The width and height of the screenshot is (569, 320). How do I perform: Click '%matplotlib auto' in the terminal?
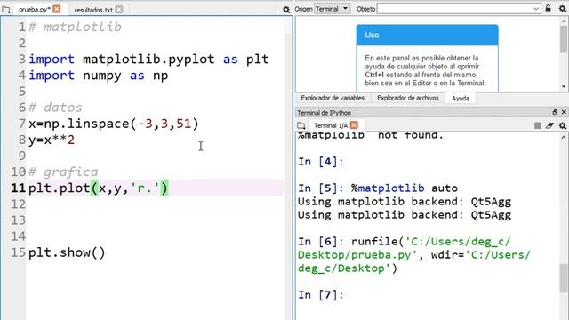coord(405,188)
